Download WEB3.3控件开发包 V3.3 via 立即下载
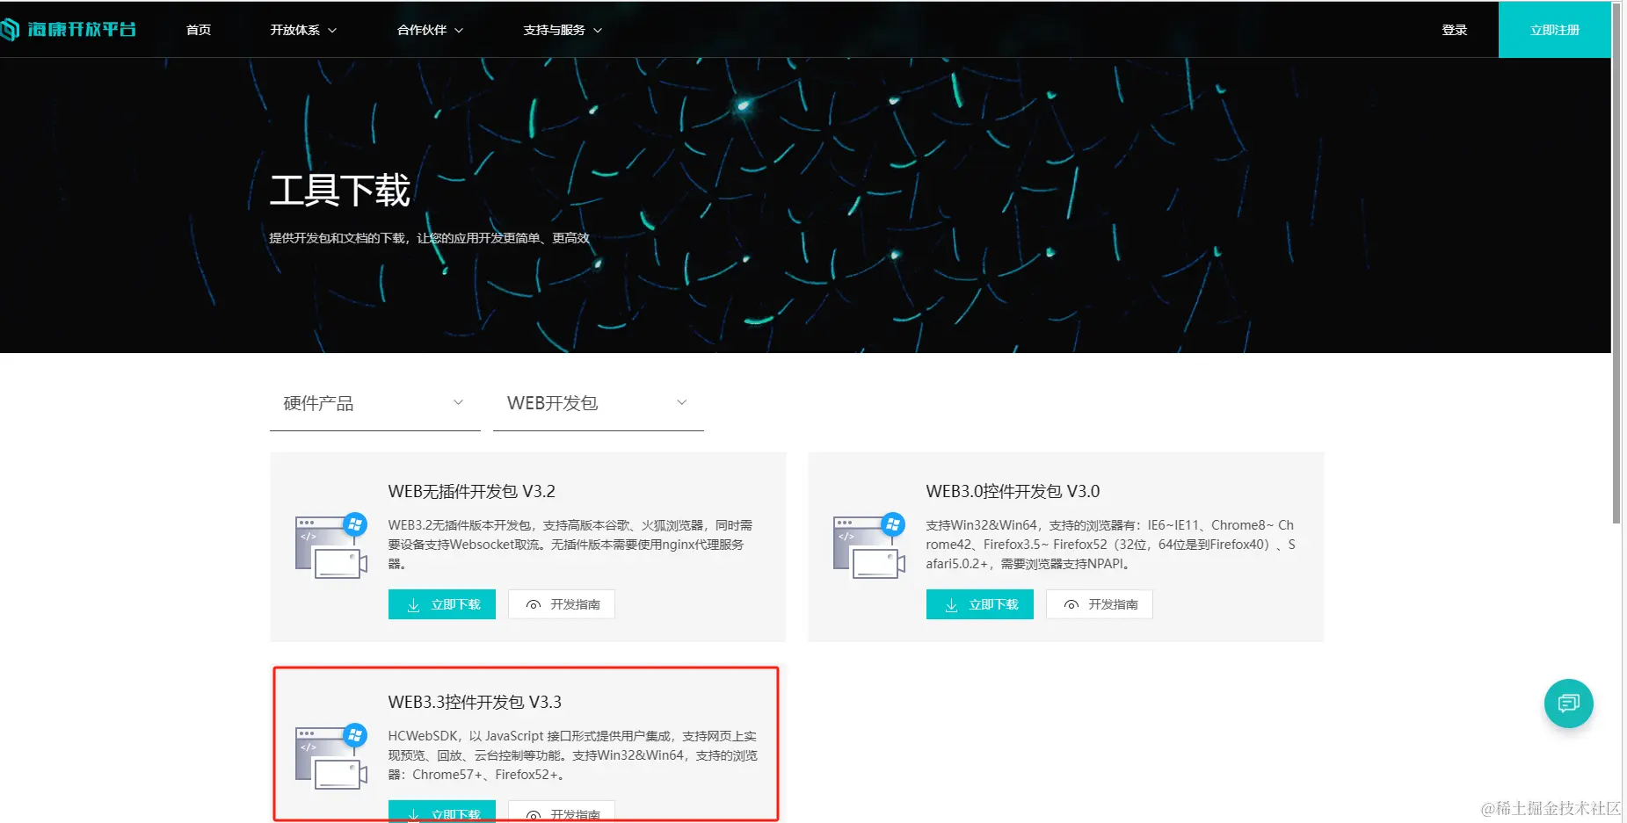This screenshot has height=823, width=1627. click(442, 812)
